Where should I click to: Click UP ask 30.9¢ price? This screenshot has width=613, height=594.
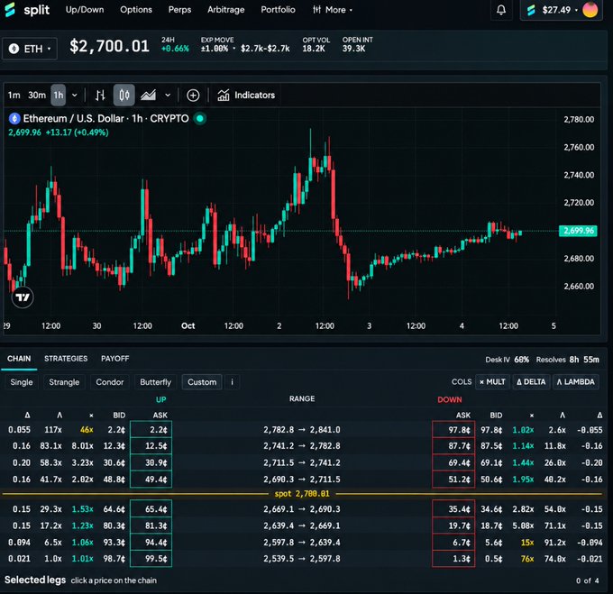click(151, 462)
